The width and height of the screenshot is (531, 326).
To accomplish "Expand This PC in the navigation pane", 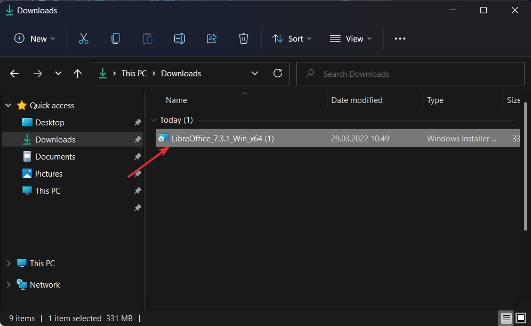I will [x=8, y=263].
